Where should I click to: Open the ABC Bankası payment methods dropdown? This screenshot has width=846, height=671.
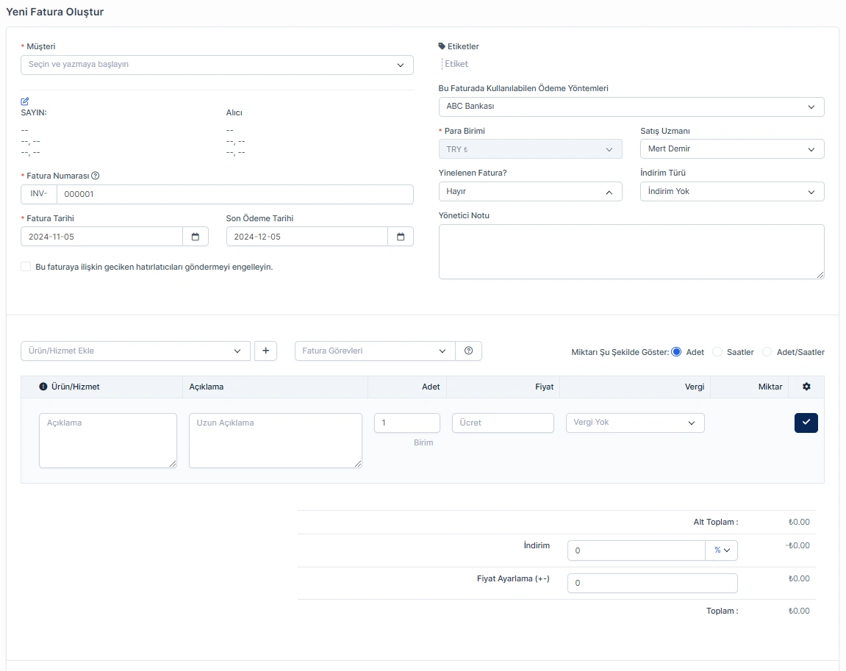(x=631, y=107)
